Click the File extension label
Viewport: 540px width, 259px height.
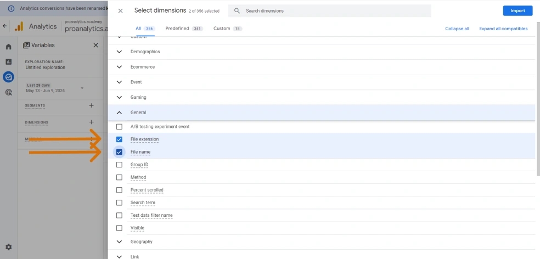145,139
